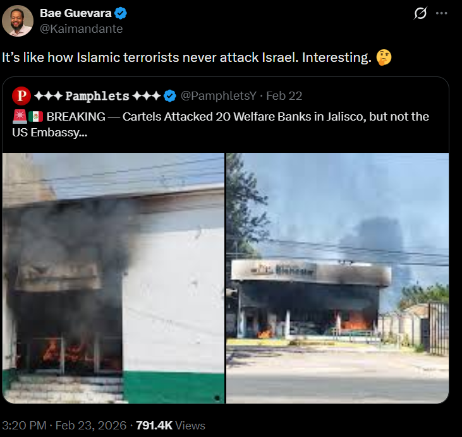The width and height of the screenshot is (462, 437).
Task: Click the Pamphlets verified checkmark badge
Action: point(170,96)
